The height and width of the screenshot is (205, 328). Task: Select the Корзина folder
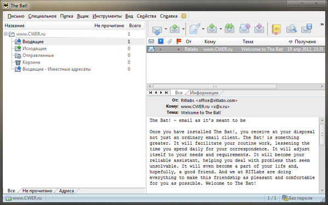(x=31, y=62)
